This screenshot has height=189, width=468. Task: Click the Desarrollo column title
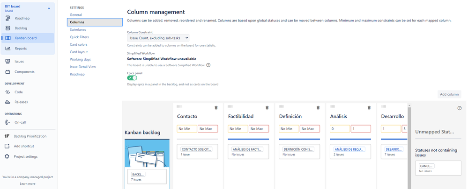click(393, 117)
